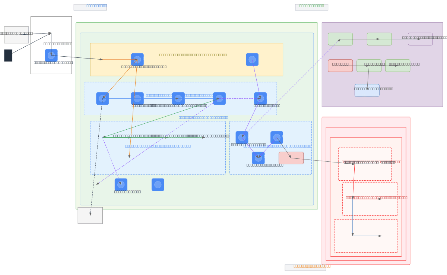Click the red rounded node in the purple panel
The image size is (447, 275).
(340, 66)
